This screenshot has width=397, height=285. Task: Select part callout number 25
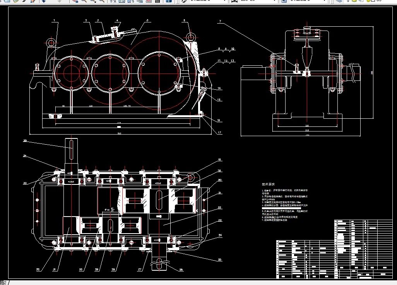[219, 260]
